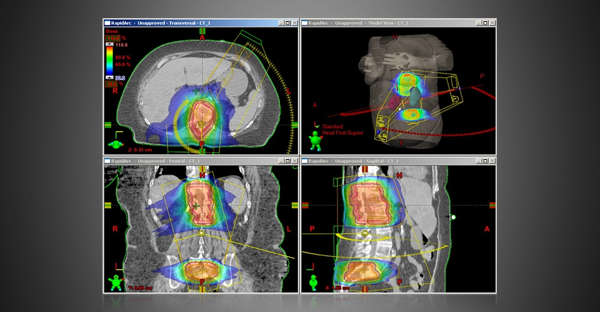Image resolution: width=600 pixels, height=312 pixels.
Task: Click the left edge plane marker in Frontal view
Action: [107, 205]
